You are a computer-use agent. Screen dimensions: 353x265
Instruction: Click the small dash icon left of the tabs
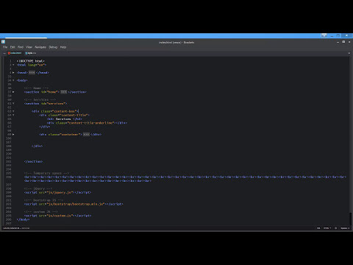click(4, 53)
